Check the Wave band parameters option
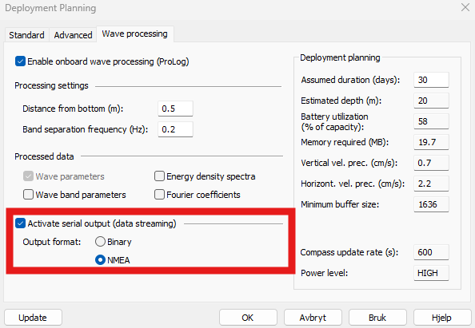The width and height of the screenshot is (475, 328). click(28, 195)
